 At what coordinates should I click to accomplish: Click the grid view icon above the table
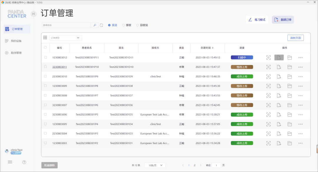pos(45,38)
